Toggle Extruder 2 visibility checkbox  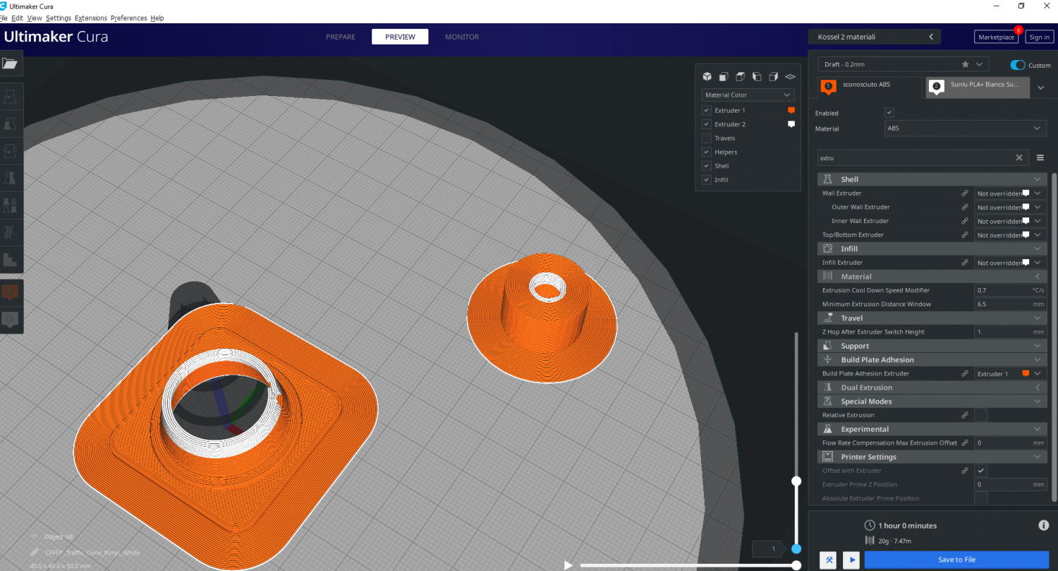pos(706,124)
